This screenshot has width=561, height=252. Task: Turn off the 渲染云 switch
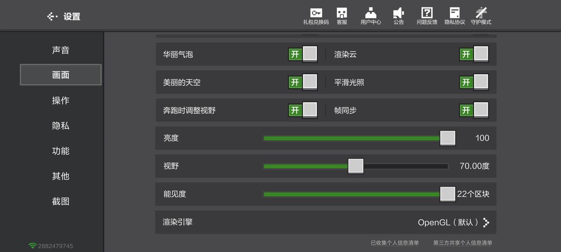474,55
